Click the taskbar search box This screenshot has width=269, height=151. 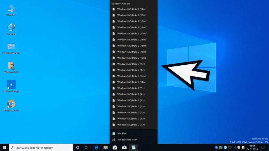pyautogui.click(x=41, y=148)
